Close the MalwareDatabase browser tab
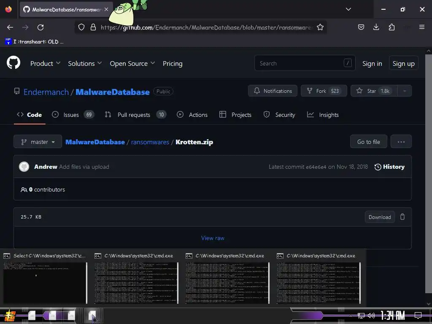Viewport: 432px width, 324px height. coord(106,9)
